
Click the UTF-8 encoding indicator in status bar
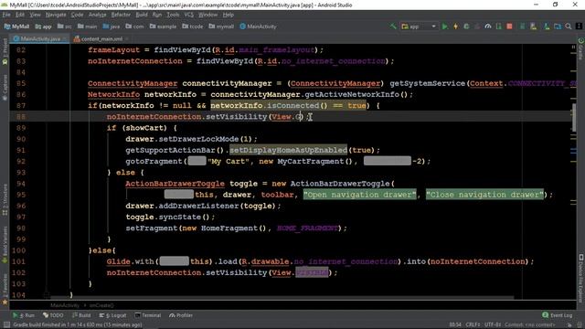point(493,325)
